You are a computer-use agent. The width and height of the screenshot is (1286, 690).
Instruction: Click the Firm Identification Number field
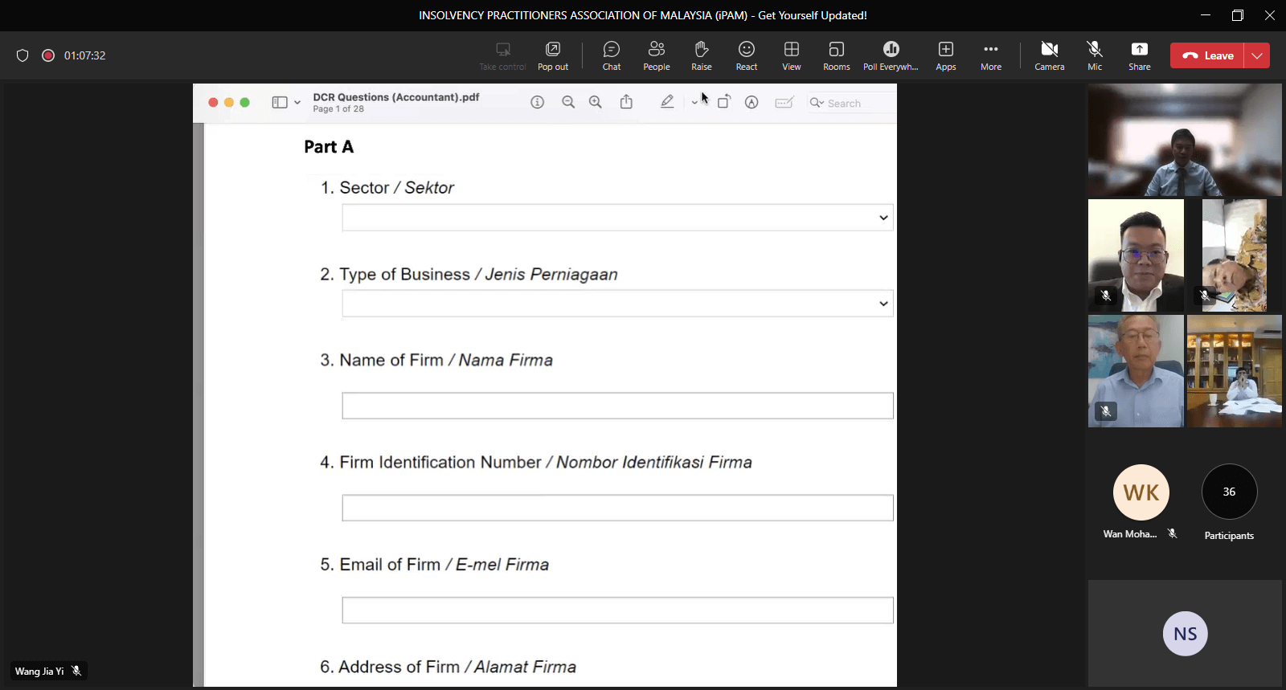pos(617,508)
